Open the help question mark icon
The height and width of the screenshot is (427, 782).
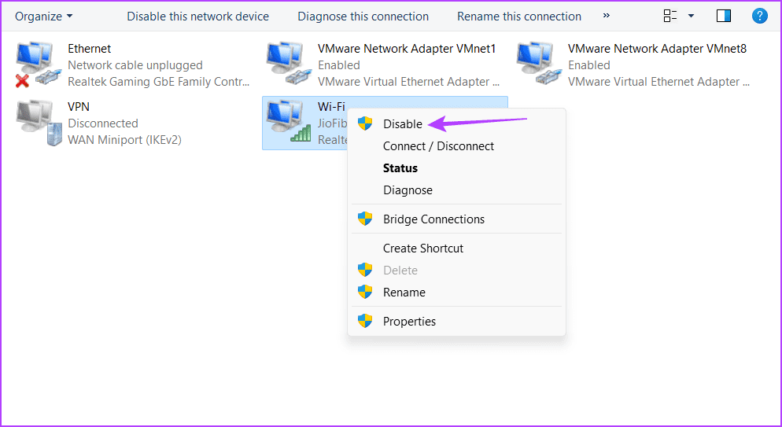(759, 16)
